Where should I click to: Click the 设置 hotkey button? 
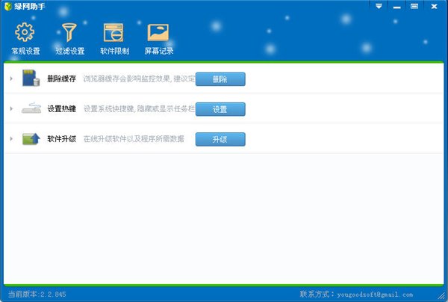tap(220, 109)
